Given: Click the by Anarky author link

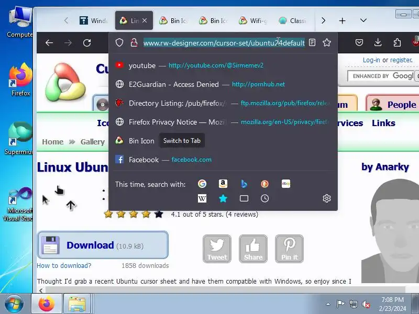Looking at the screenshot, I should [385, 167].
